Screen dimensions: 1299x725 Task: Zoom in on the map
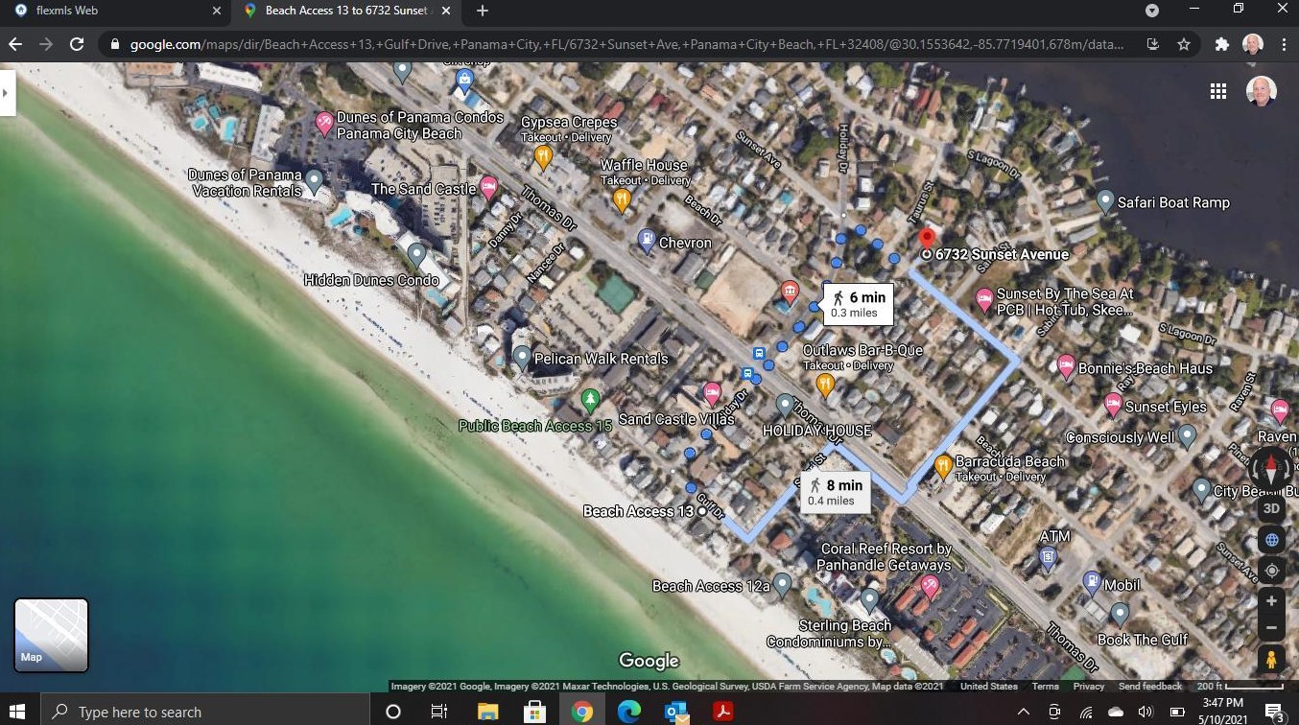[1271, 601]
